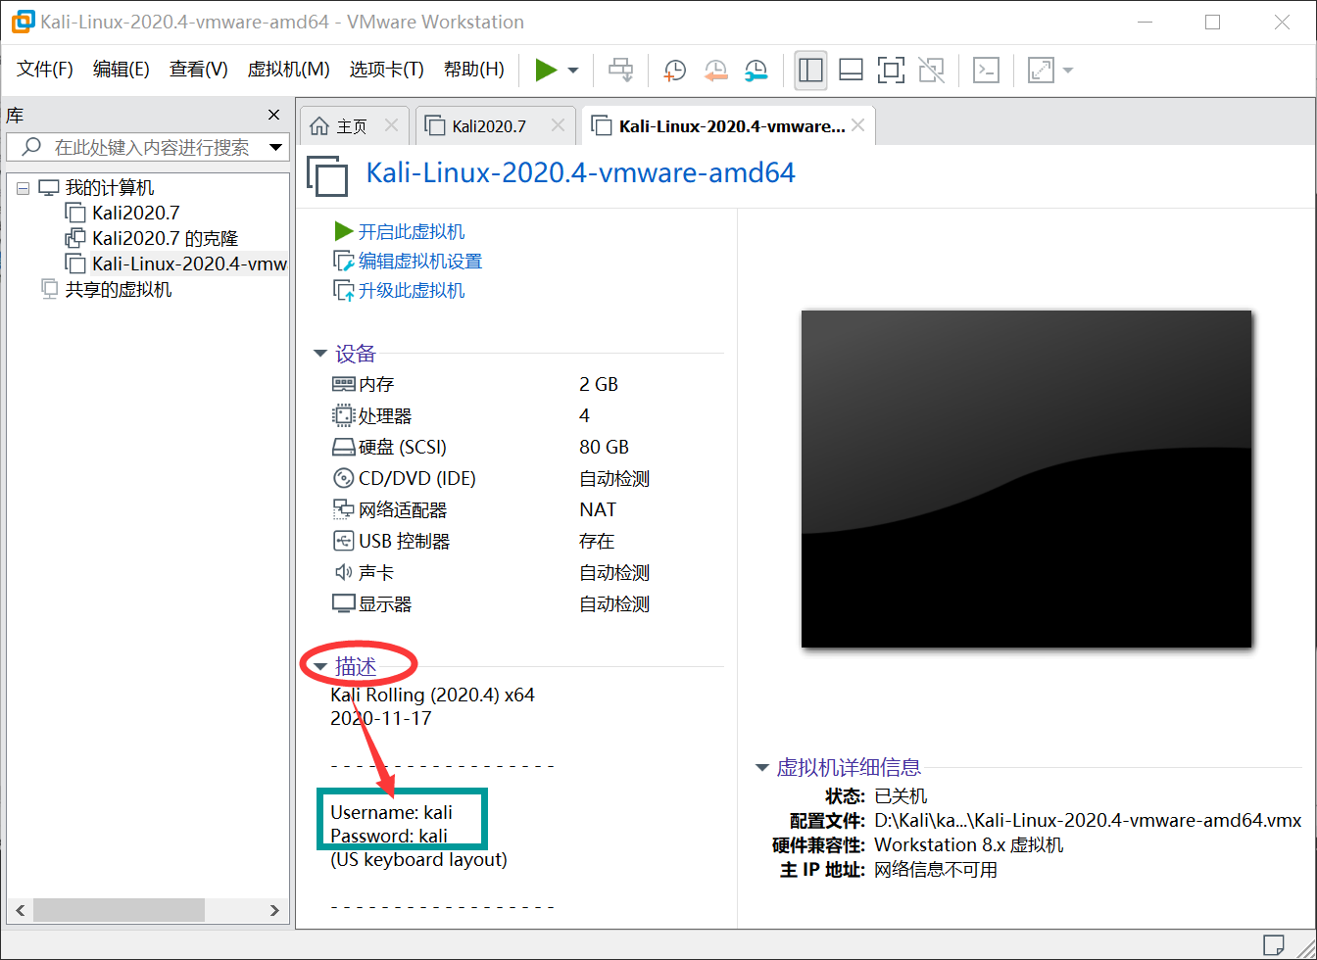Click the VM screen preview thumbnail
This screenshot has height=960, width=1317.
(x=1026, y=479)
